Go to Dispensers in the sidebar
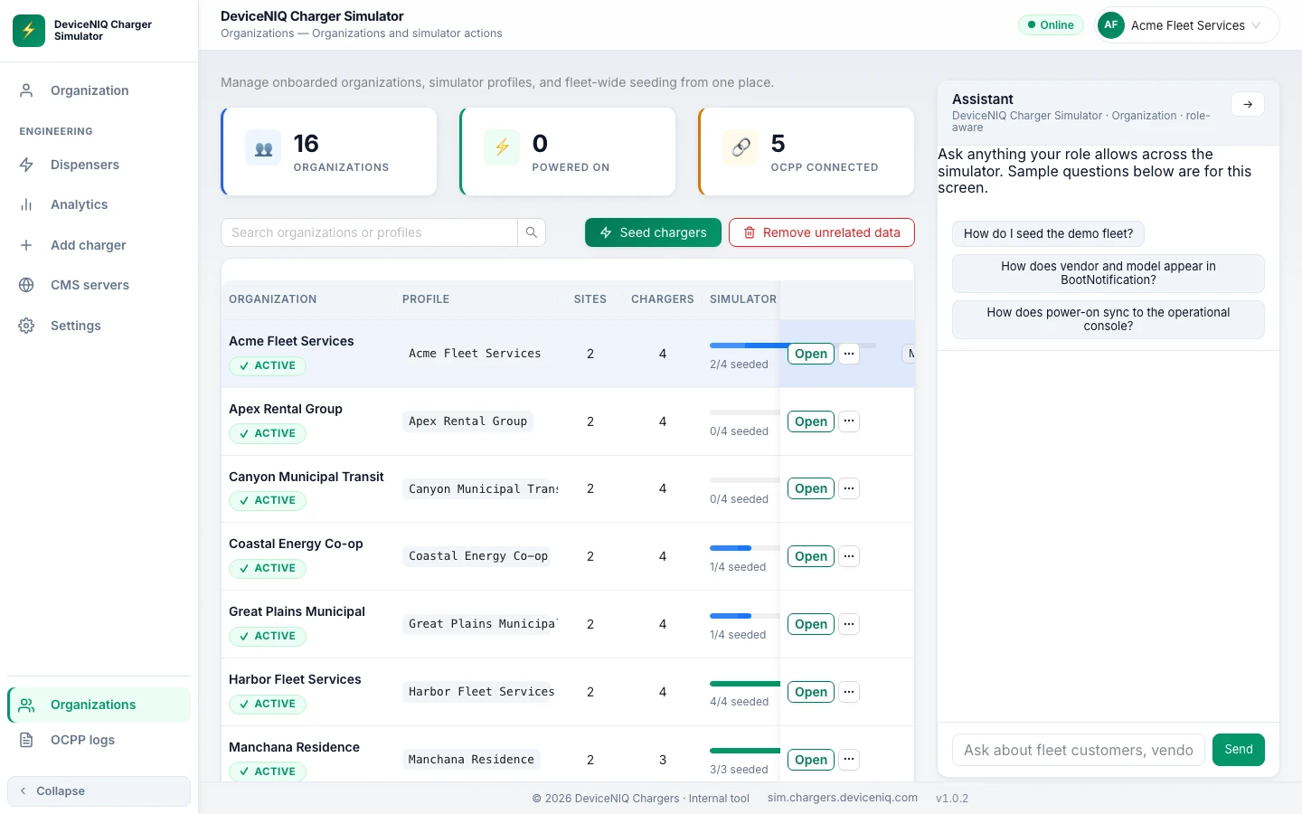This screenshot has height=814, width=1302. point(99,165)
